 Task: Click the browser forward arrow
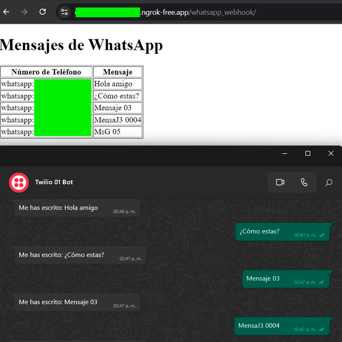pyautogui.click(x=24, y=12)
